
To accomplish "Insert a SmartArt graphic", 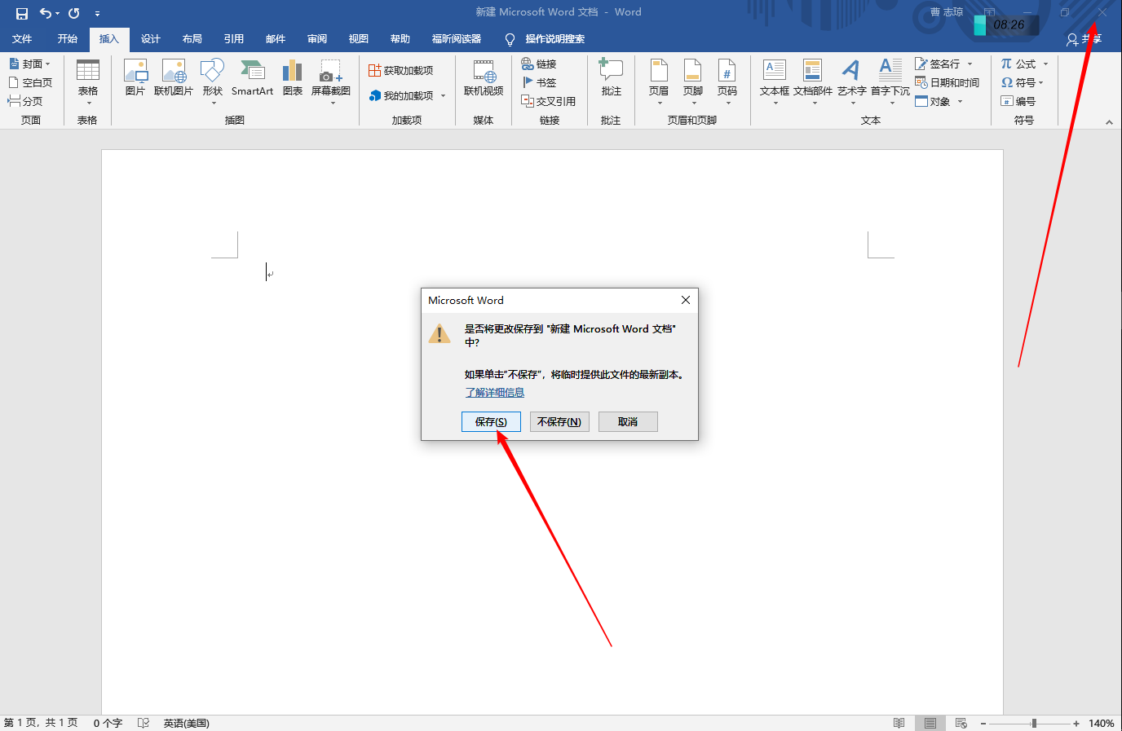I will [252, 77].
